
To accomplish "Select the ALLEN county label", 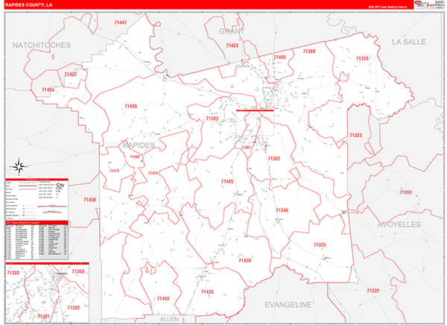I will (169, 319).
